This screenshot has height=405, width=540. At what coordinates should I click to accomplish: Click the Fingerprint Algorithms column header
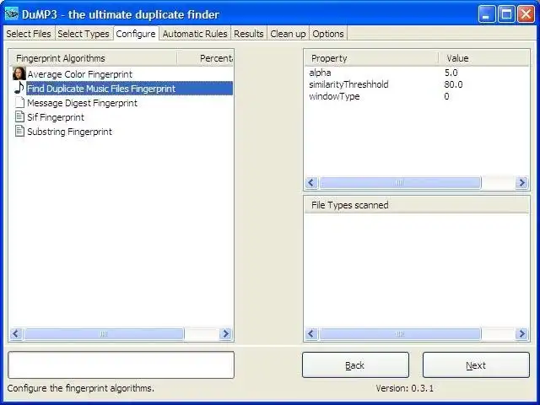click(x=93, y=58)
